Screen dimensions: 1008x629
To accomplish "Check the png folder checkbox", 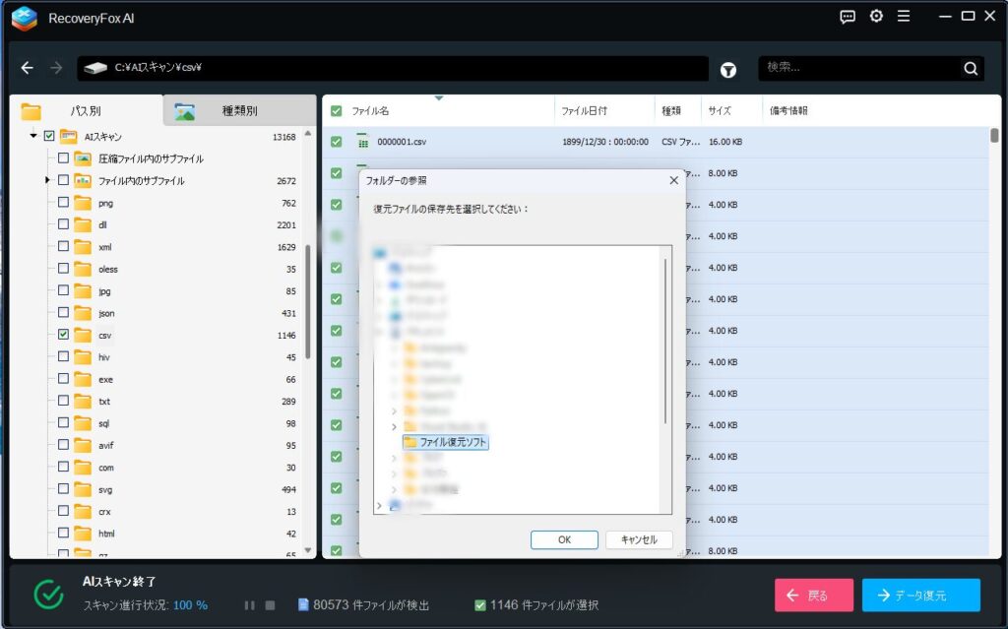I will (x=63, y=203).
